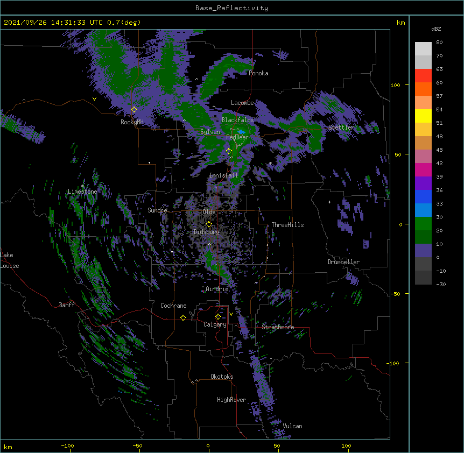The height and width of the screenshot is (453, 464).
Task: Click the km unit label beside the timestamp row
Action: point(400,23)
